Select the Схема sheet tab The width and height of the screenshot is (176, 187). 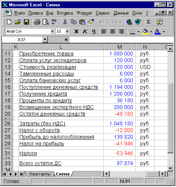(63, 174)
